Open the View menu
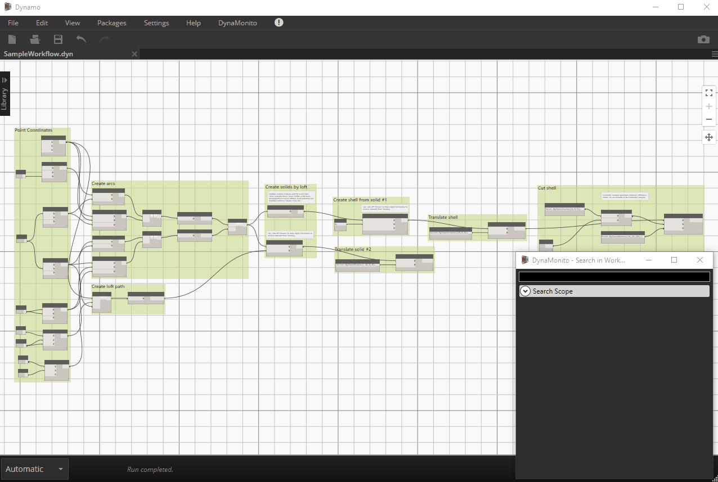 click(73, 23)
